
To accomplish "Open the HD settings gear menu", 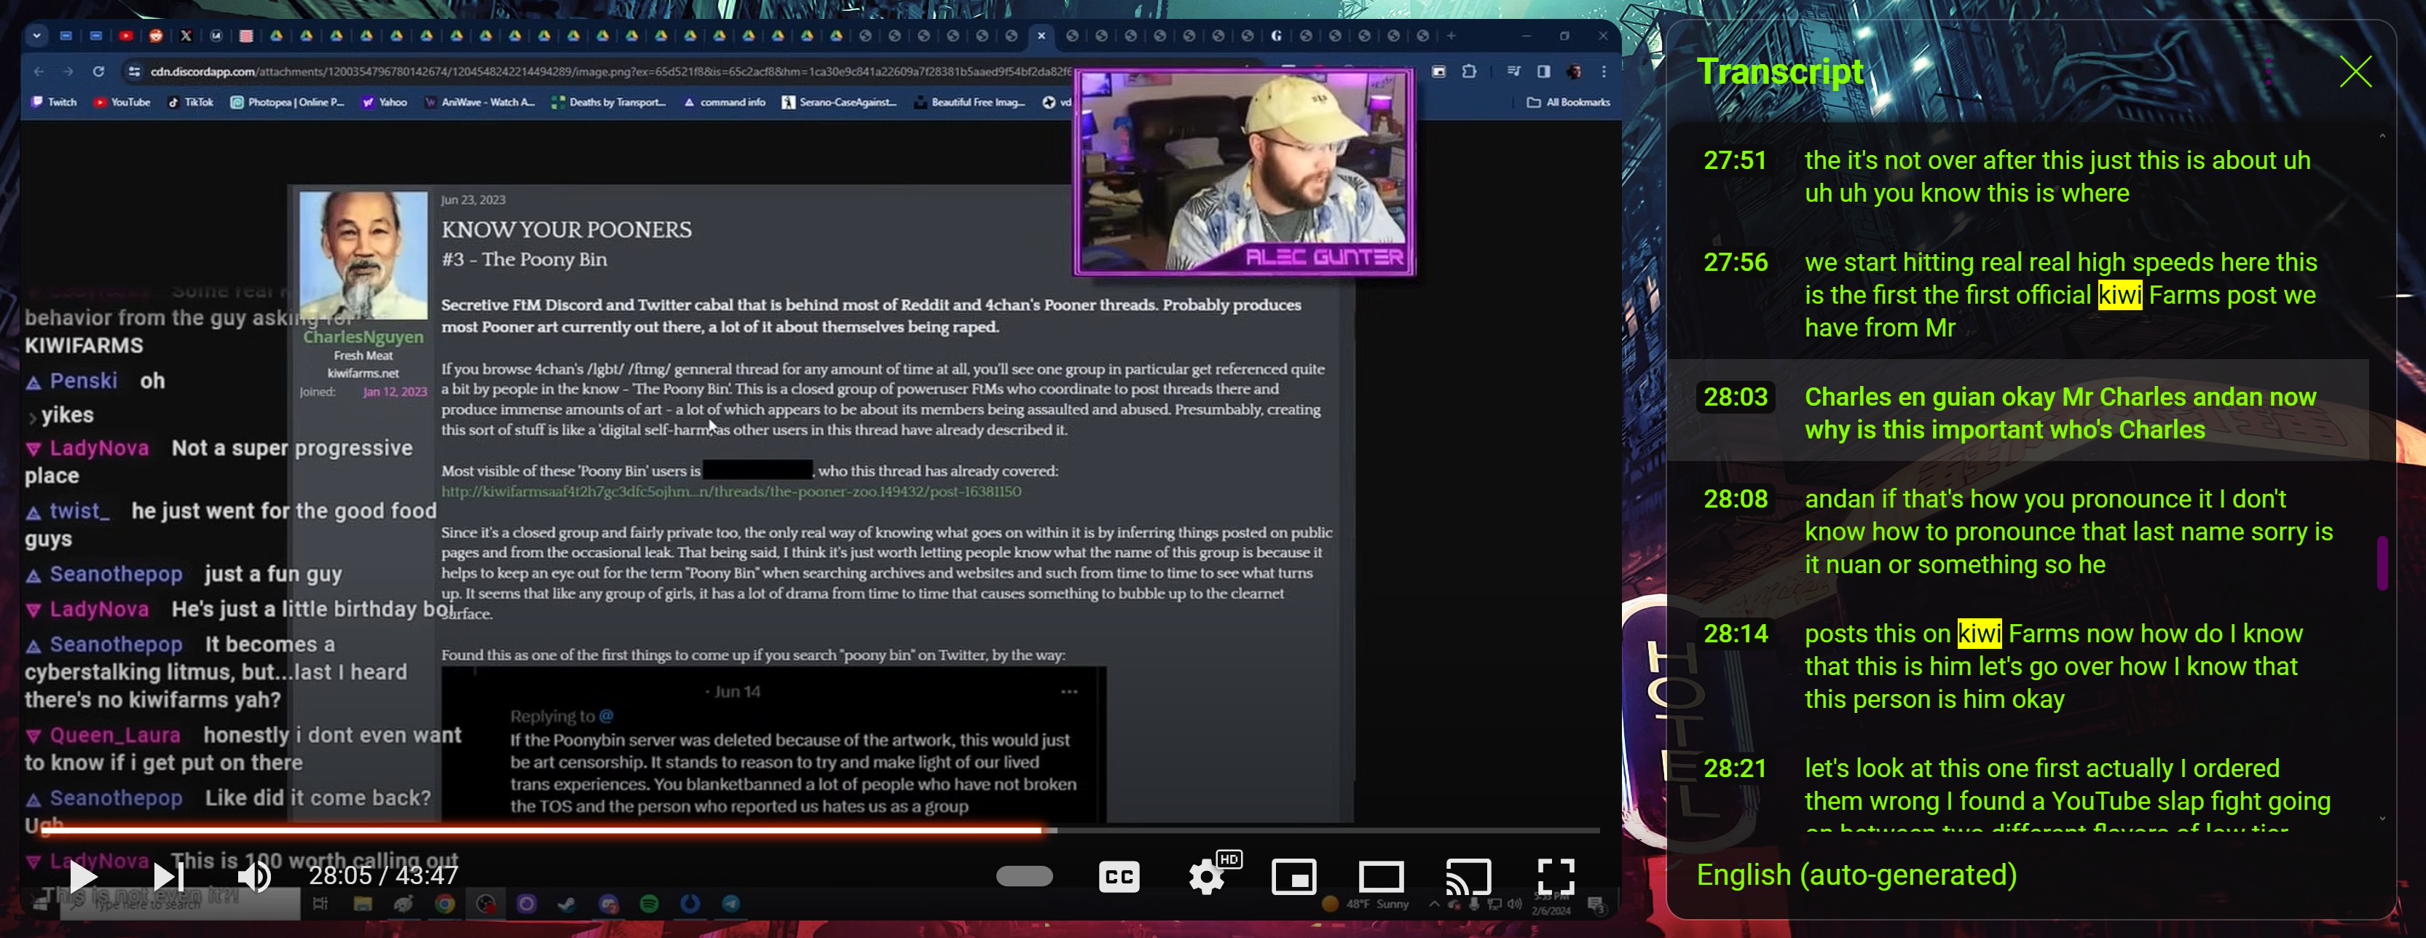I will (1208, 877).
